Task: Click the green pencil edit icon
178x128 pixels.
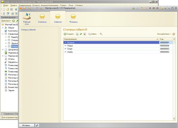Action: [81, 34]
